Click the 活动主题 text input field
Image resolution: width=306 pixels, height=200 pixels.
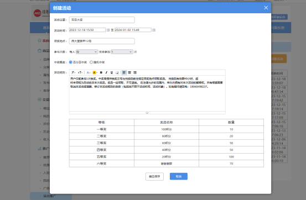point(102,20)
